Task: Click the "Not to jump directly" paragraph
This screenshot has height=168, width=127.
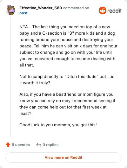Action: 67,80
